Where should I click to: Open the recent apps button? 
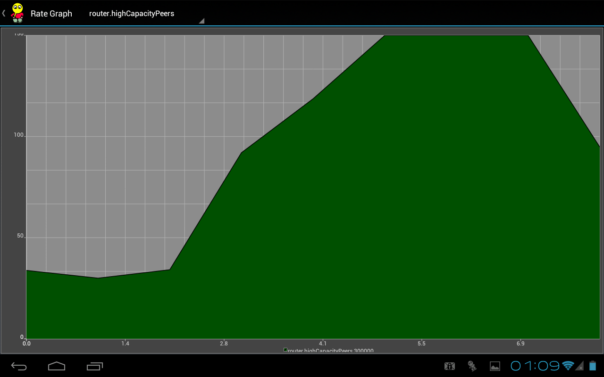95,366
